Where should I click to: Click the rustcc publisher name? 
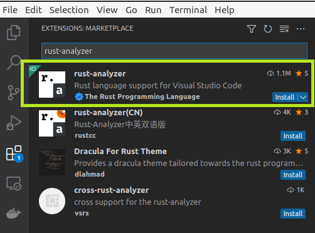85,135
